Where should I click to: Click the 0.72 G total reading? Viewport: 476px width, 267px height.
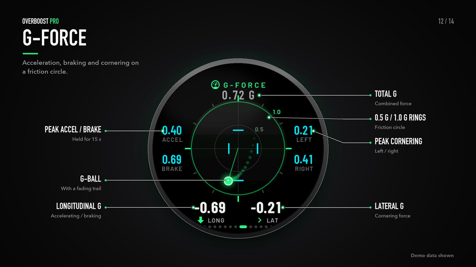pos(238,95)
